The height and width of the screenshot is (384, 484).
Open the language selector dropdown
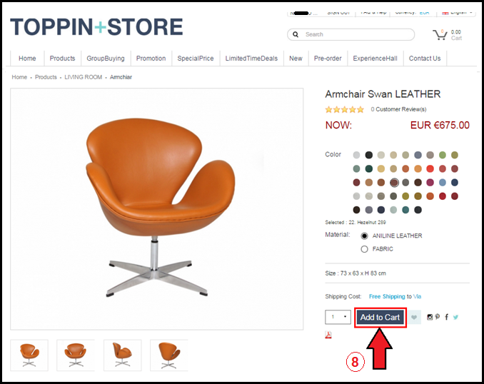(458, 13)
